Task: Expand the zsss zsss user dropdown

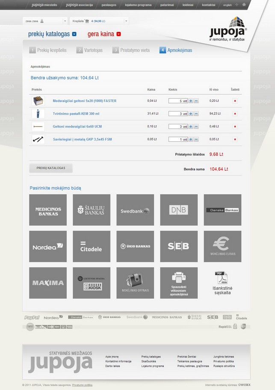Action: pos(65,21)
